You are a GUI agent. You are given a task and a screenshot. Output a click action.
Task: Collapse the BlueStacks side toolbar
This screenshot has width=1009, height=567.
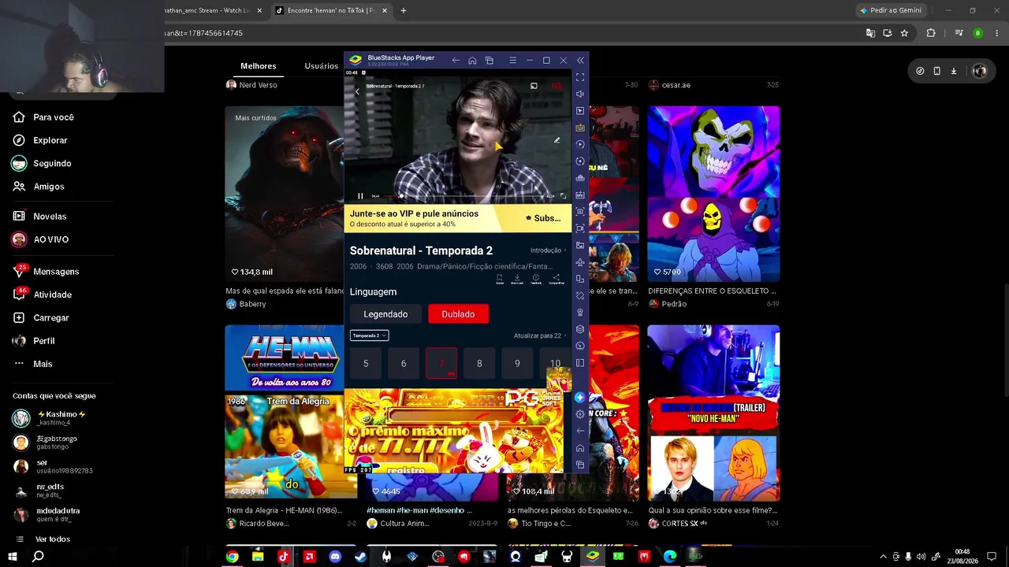click(581, 61)
